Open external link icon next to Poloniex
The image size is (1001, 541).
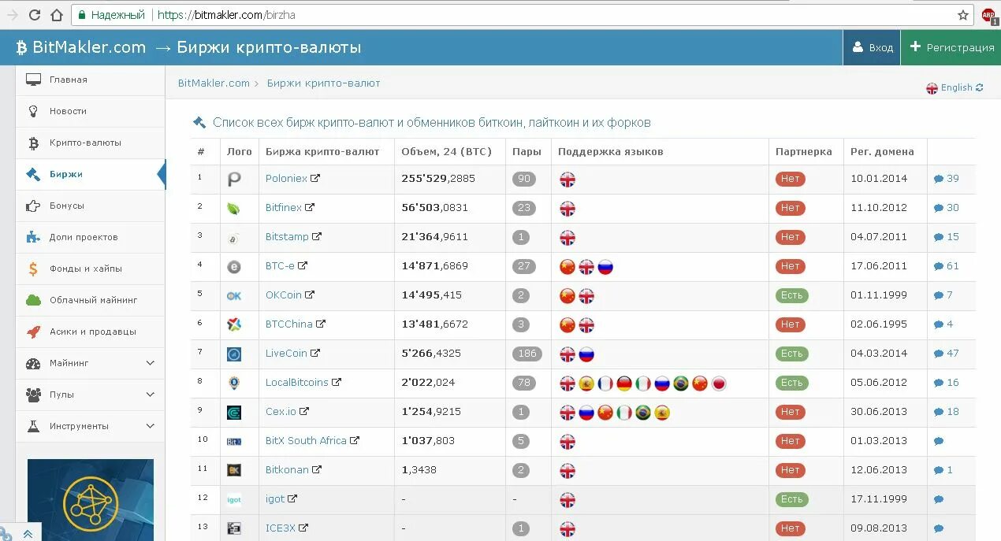tap(315, 179)
